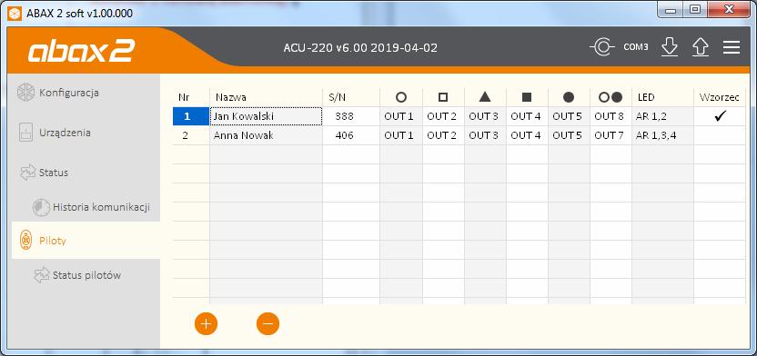757x356 pixels.
Task: Open the Status section
Action: pos(53,173)
